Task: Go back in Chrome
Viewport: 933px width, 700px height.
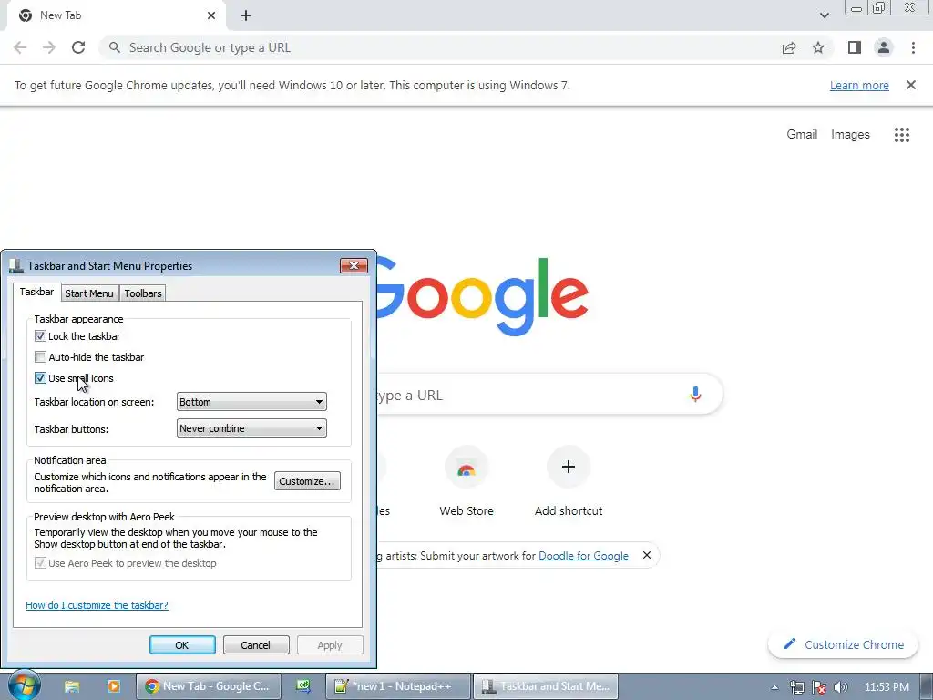Action: [x=20, y=47]
